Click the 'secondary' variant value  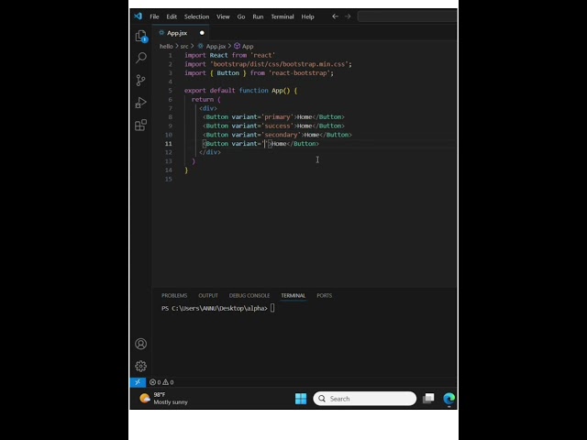pyautogui.click(x=281, y=135)
